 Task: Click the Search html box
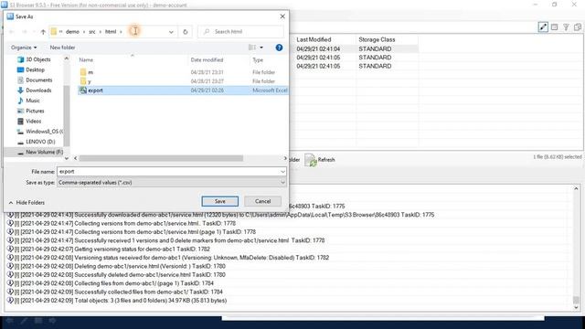pos(240,32)
